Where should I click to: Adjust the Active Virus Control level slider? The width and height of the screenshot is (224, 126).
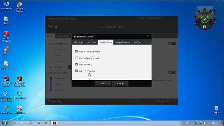click(x=51, y=84)
